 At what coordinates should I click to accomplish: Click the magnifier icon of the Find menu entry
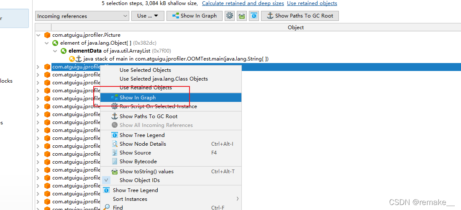[x=106, y=207]
